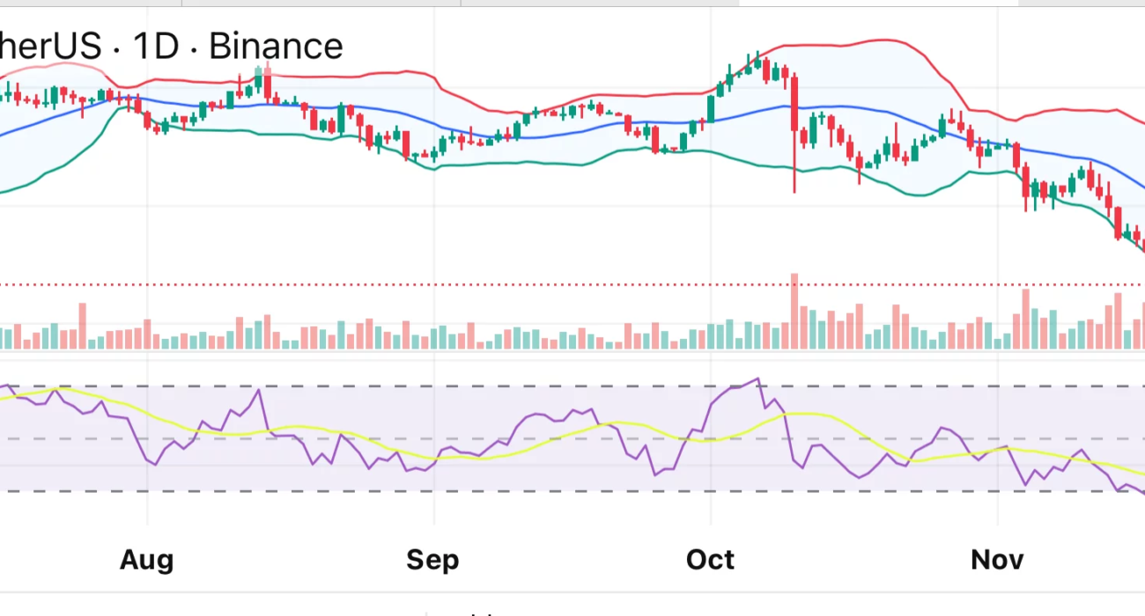The width and height of the screenshot is (1145, 616).
Task: Click the tall red volume bar before August
Action: coord(83,326)
